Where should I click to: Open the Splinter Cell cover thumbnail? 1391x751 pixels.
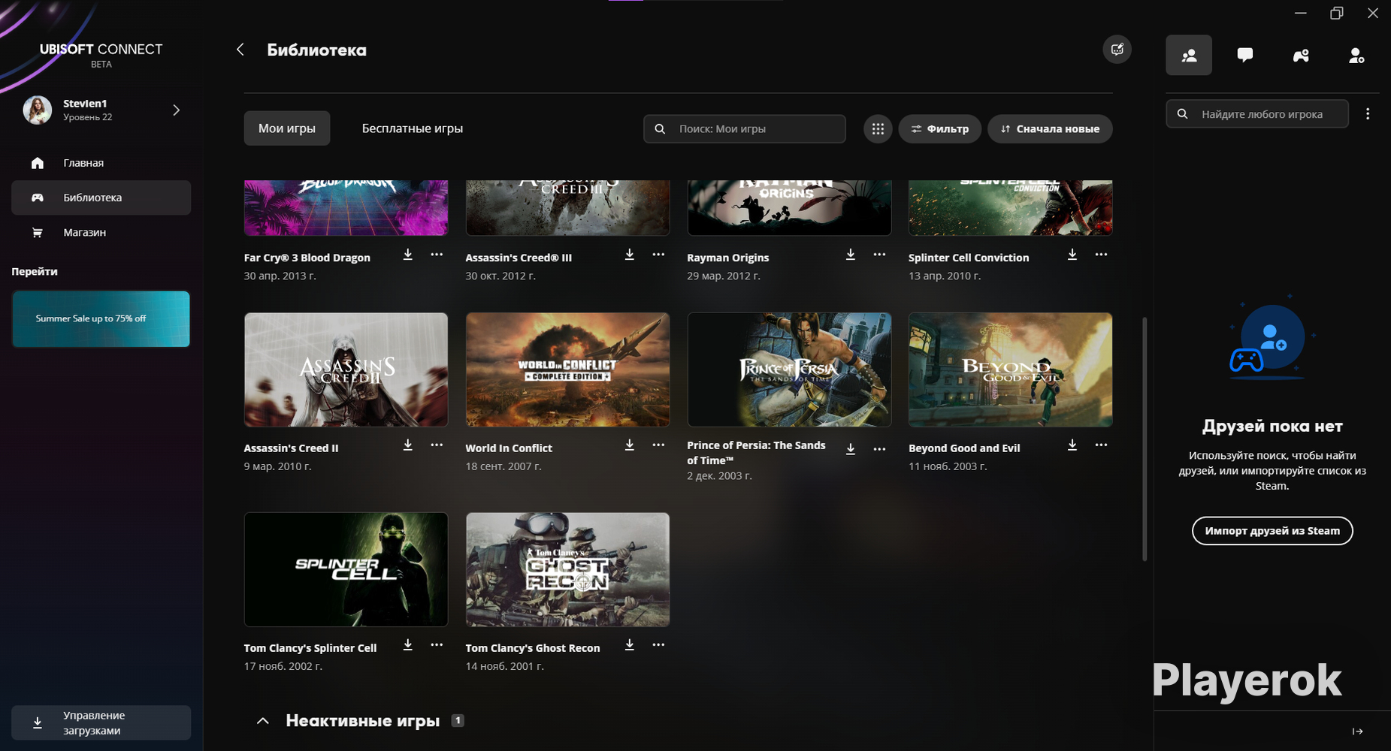click(346, 569)
